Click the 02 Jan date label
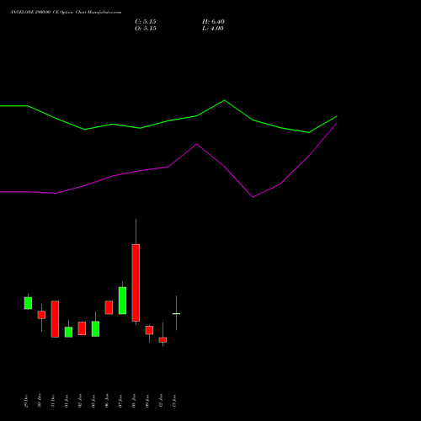The height and width of the screenshot is (421, 421). tap(80, 401)
